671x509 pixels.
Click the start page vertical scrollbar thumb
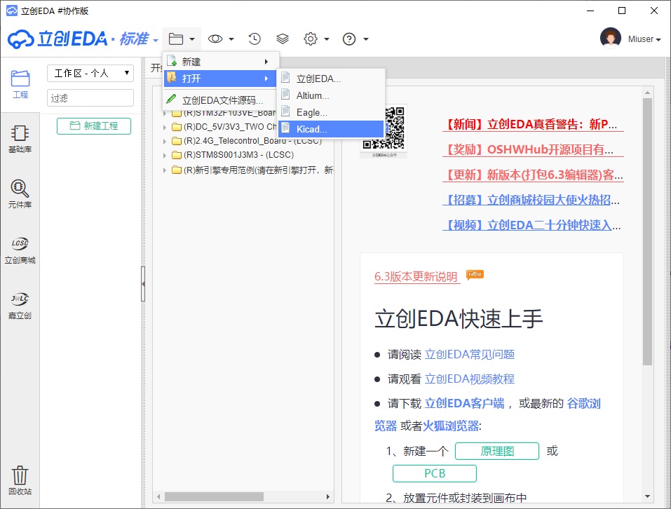[x=647, y=231]
